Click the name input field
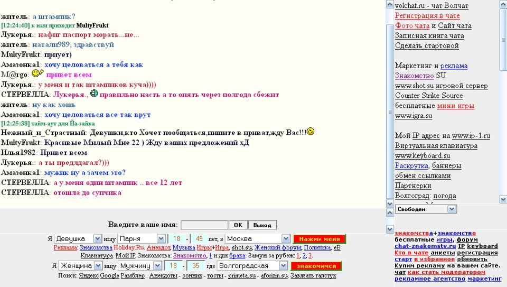Image resolution: width=507 pixels, height=287 pixels. [x=204, y=225]
